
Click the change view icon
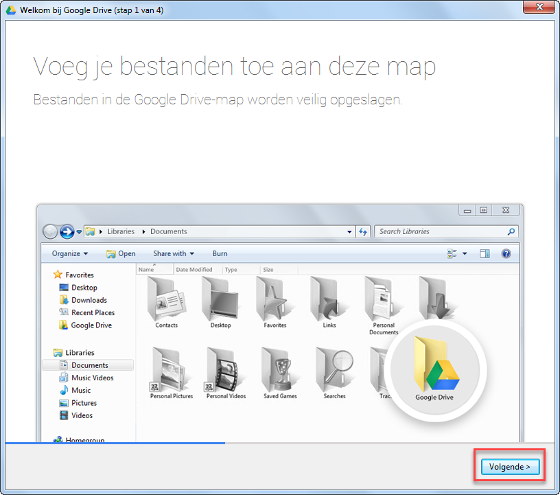[x=452, y=254]
